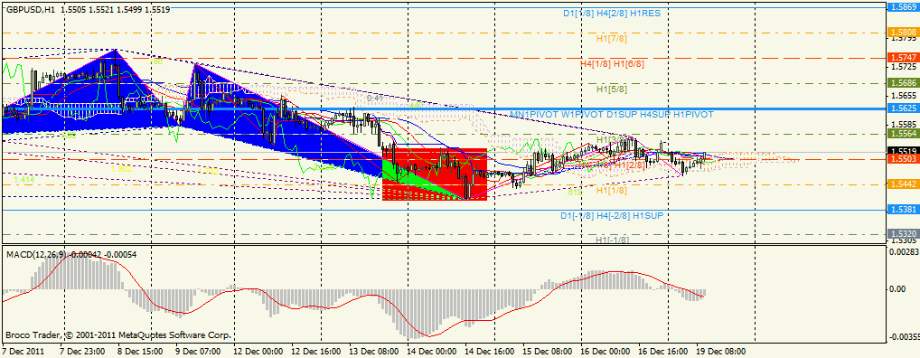The width and height of the screenshot is (920, 358).
Task: Click the 1.5655 price axis value
Action: (903, 95)
